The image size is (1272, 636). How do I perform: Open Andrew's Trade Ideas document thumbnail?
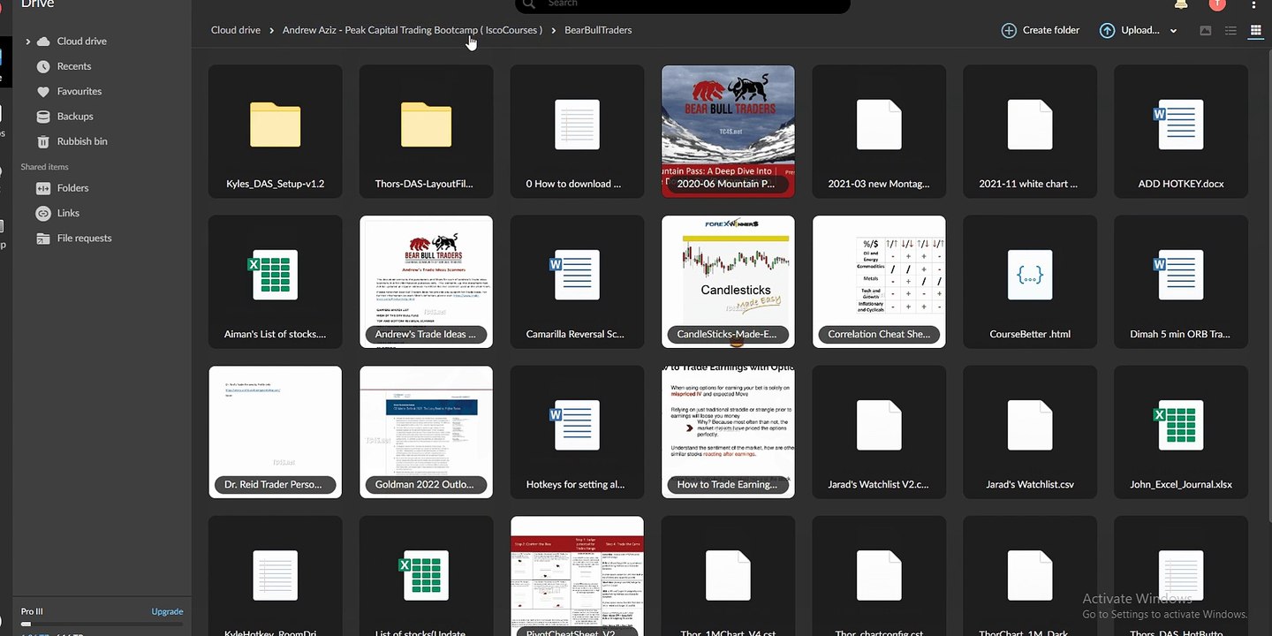click(426, 282)
